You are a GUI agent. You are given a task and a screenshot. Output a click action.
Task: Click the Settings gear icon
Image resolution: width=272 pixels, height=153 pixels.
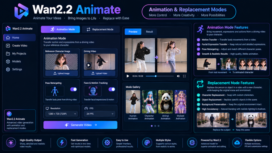8,69
